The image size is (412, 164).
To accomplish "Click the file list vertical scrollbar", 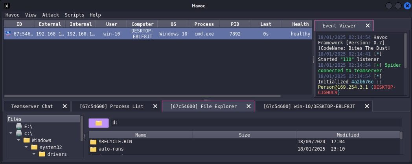I will coord(401,135).
